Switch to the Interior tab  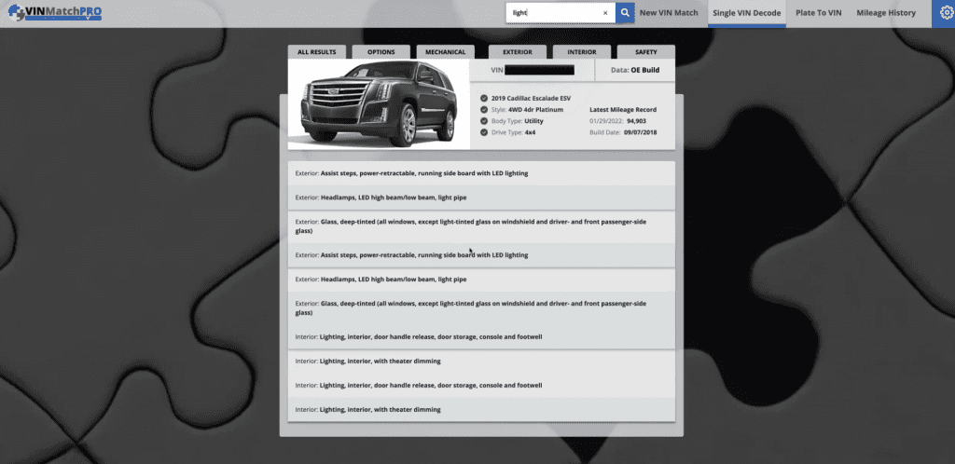582,52
